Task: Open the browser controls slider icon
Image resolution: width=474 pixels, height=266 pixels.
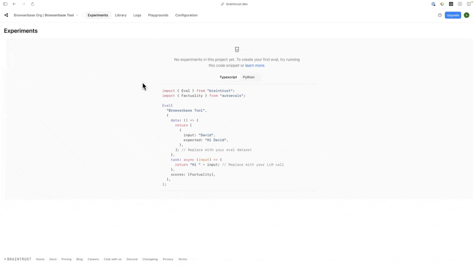Action: coord(460,4)
